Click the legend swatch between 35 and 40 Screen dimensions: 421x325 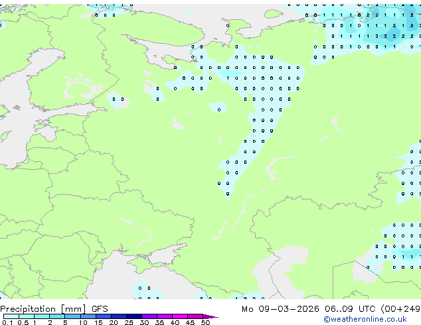click(x=164, y=316)
